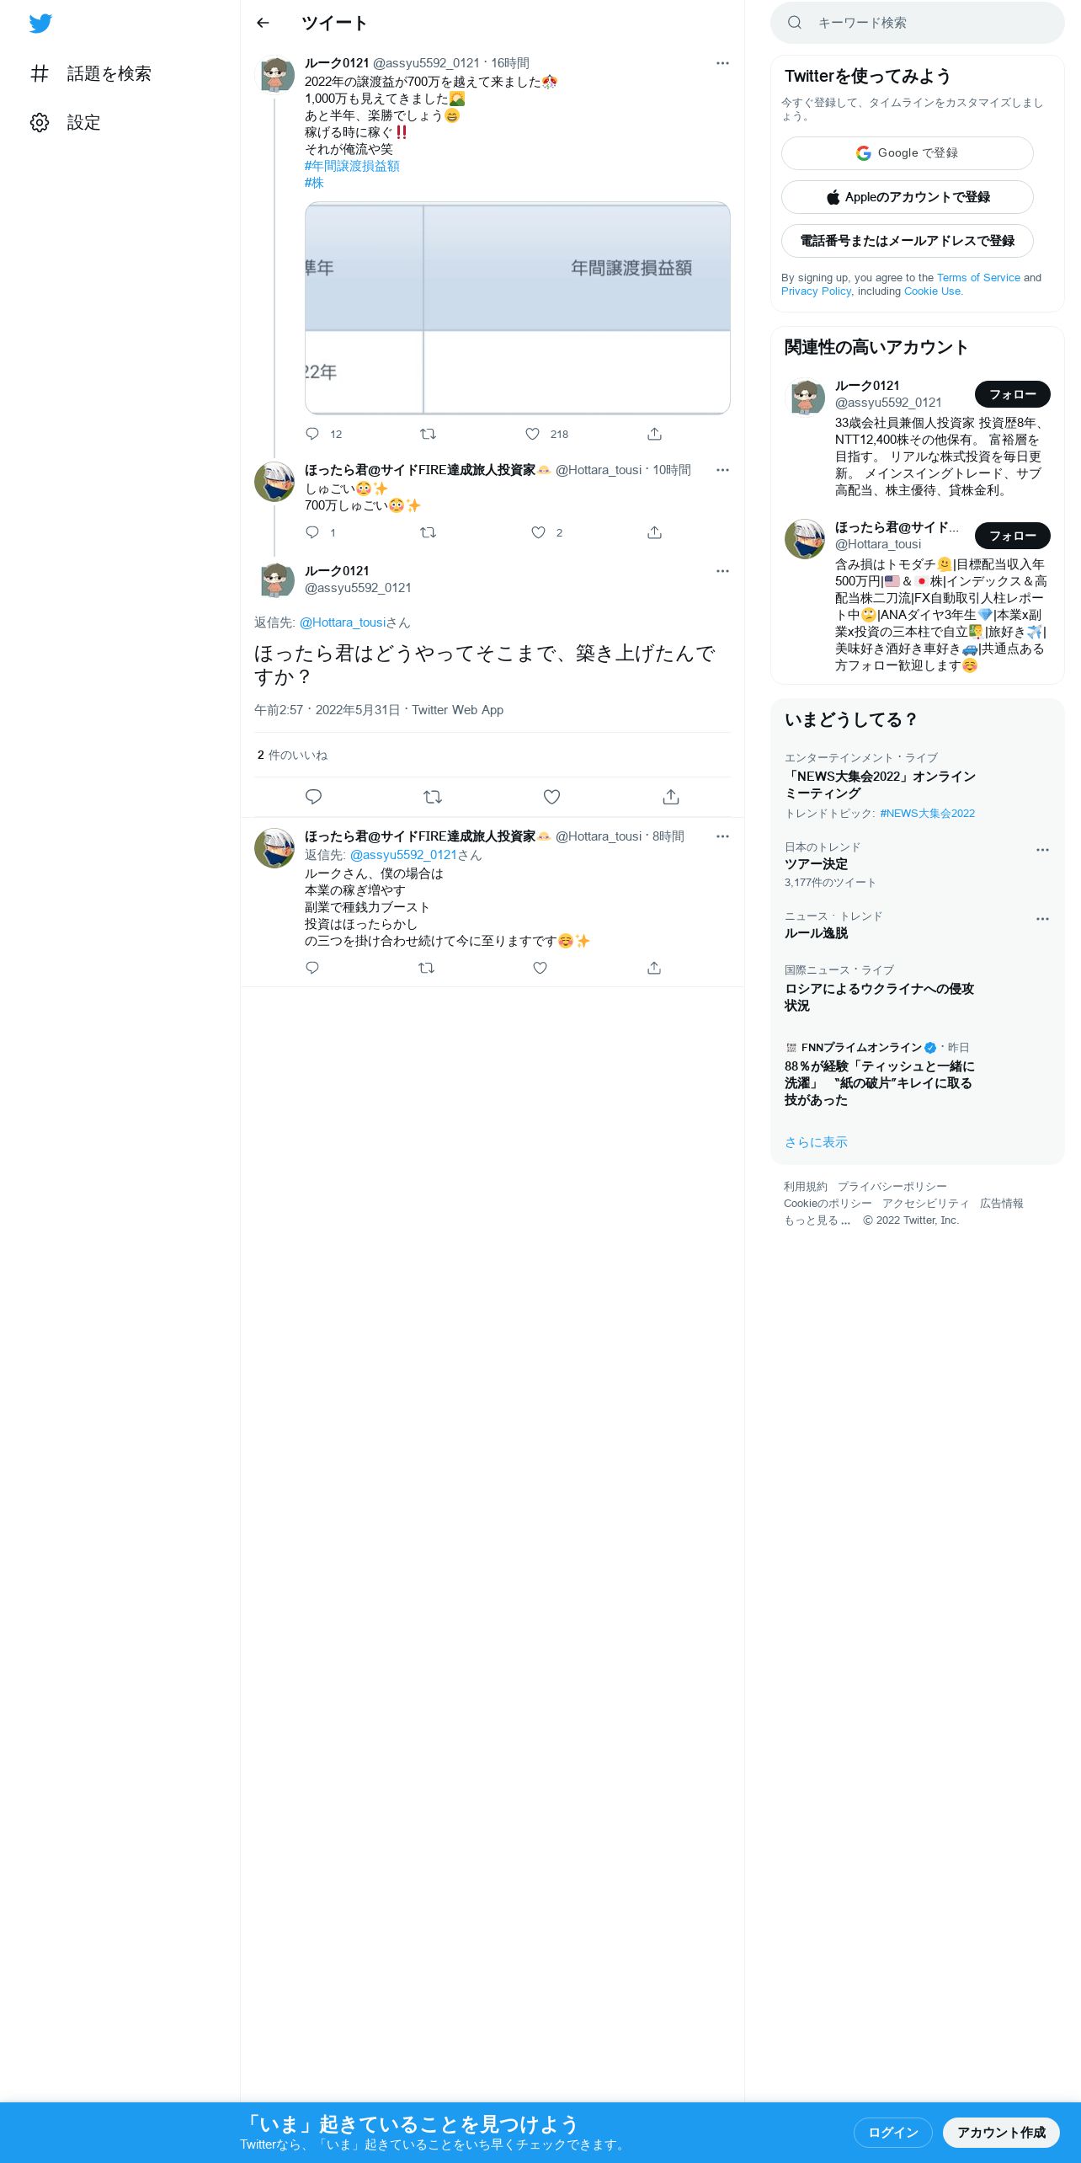Viewport: 1081px width, 2163px height.
Task: Follow ルーク0121 account
Action: pos(1012,394)
